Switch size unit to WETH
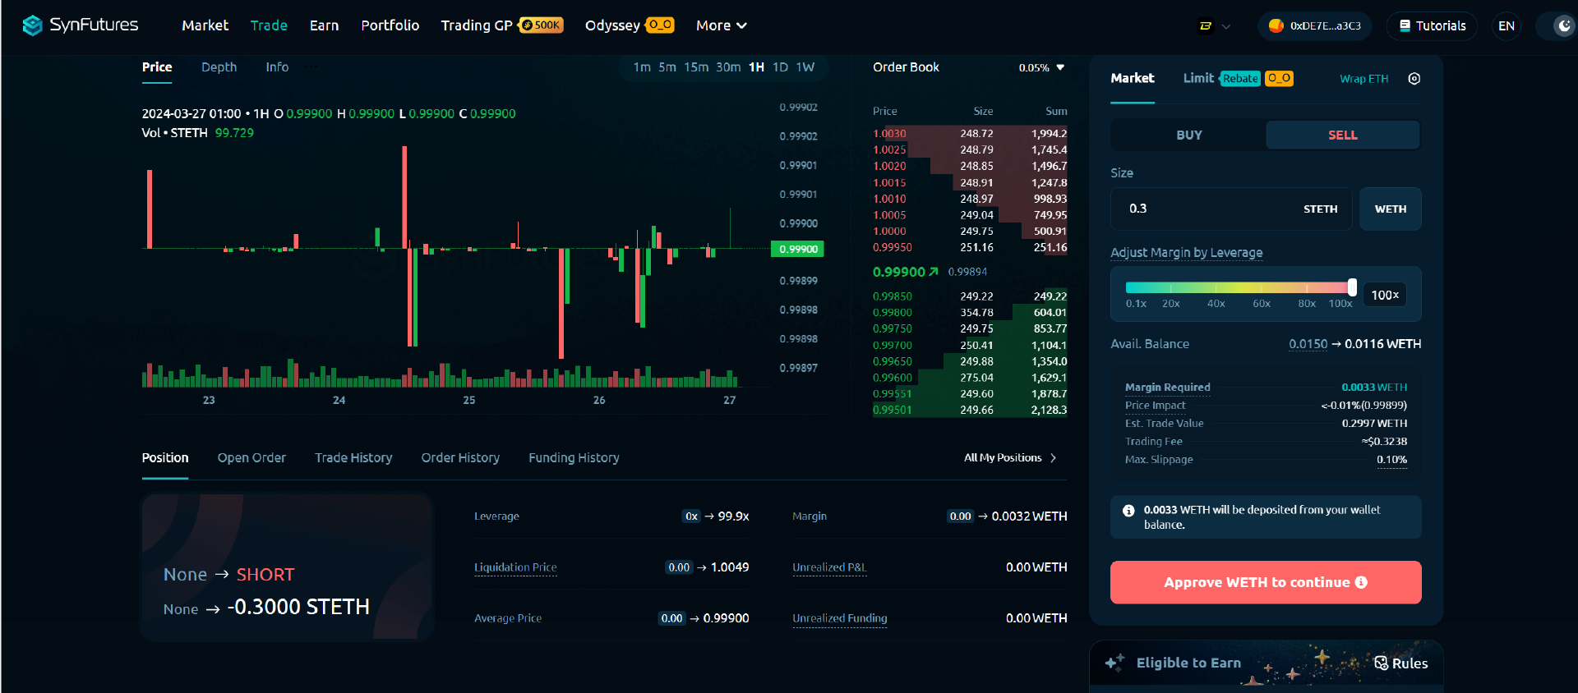The width and height of the screenshot is (1578, 693). pyautogui.click(x=1390, y=209)
